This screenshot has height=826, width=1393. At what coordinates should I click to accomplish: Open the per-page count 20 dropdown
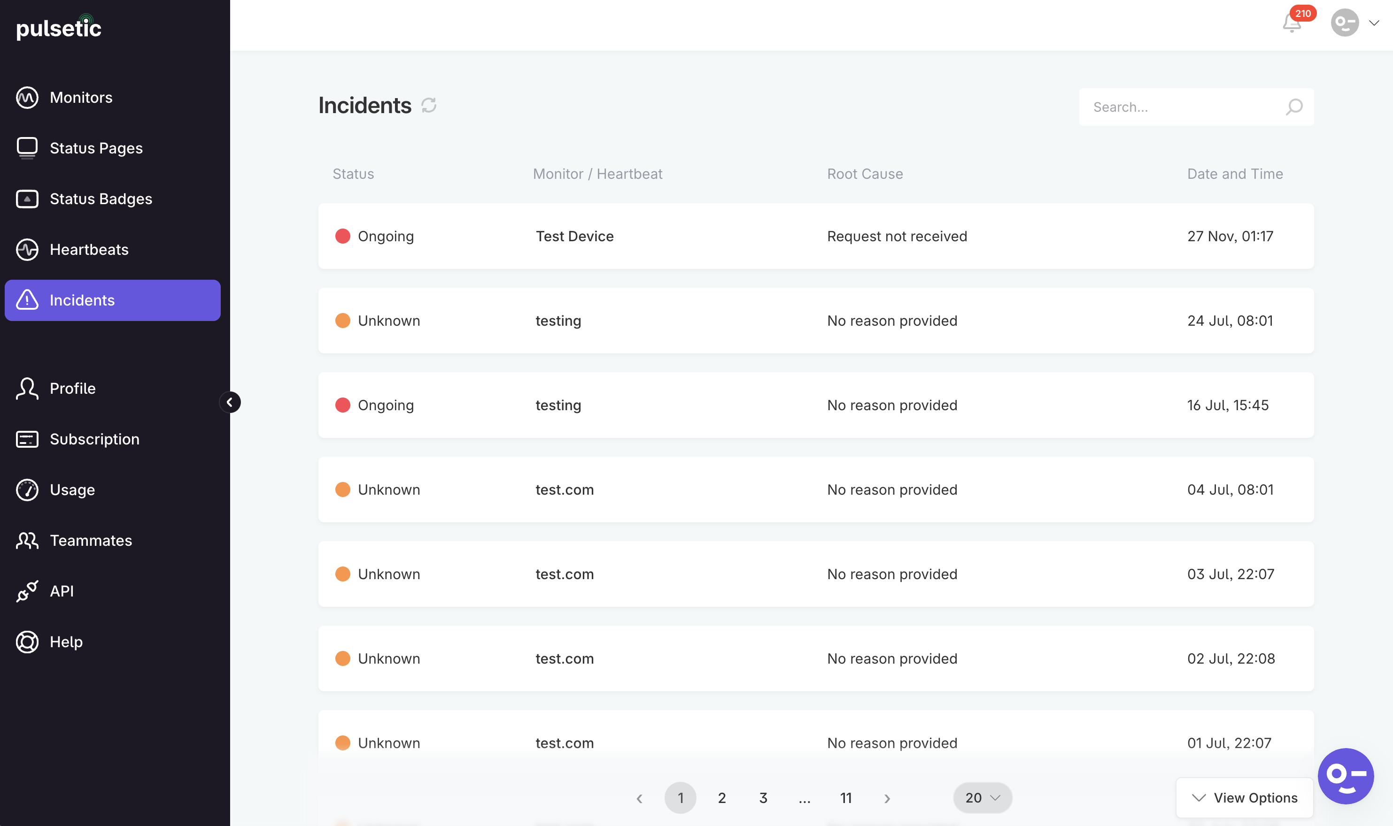(x=982, y=798)
